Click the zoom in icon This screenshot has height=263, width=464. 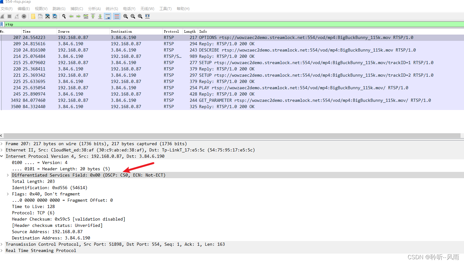[x=126, y=16]
